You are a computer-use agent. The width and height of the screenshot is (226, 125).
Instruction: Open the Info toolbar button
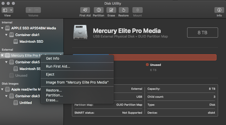click(x=219, y=10)
